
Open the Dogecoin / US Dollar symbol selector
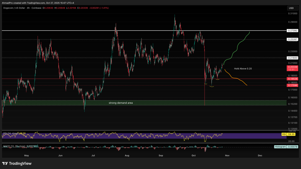(14, 8)
